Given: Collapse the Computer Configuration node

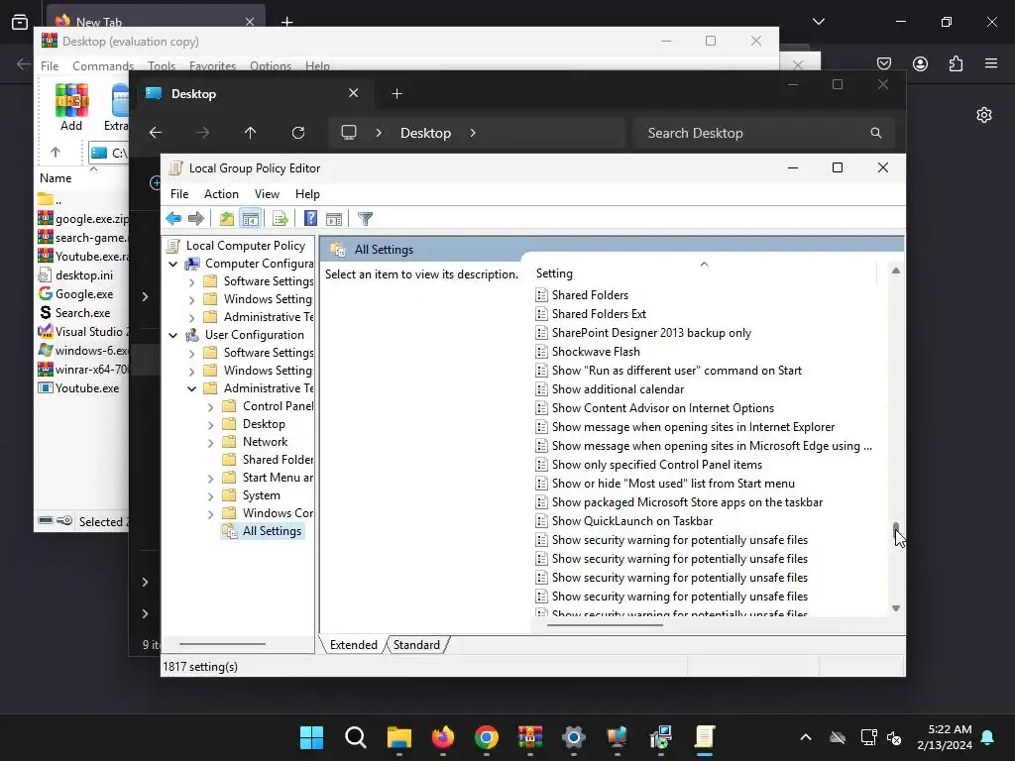Looking at the screenshot, I should tap(172, 264).
